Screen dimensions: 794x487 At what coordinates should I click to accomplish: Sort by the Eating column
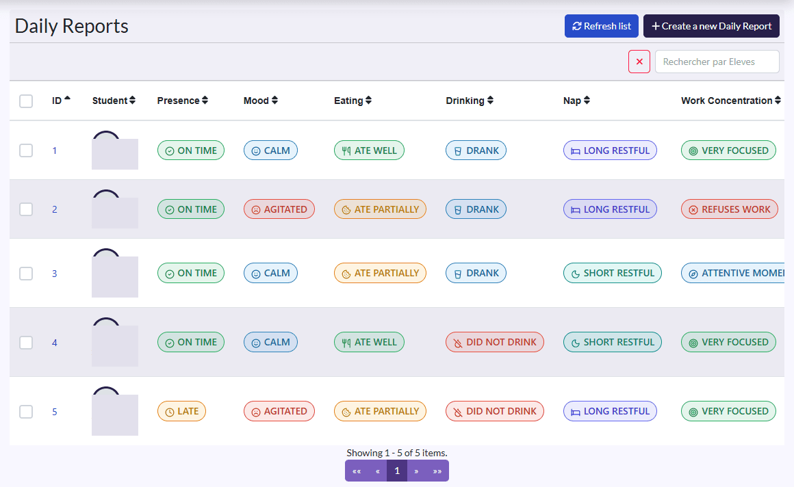pyautogui.click(x=353, y=101)
